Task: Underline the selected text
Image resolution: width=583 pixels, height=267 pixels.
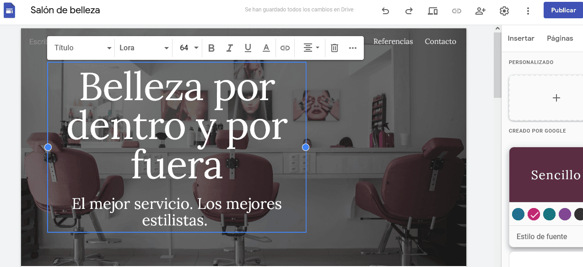Action: (248, 48)
